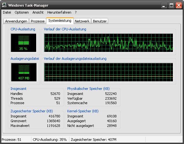The width and height of the screenshot is (184, 144).
Task: Click the CPU-Auslastung 35 % gauge
Action: pyautogui.click(x=23, y=43)
